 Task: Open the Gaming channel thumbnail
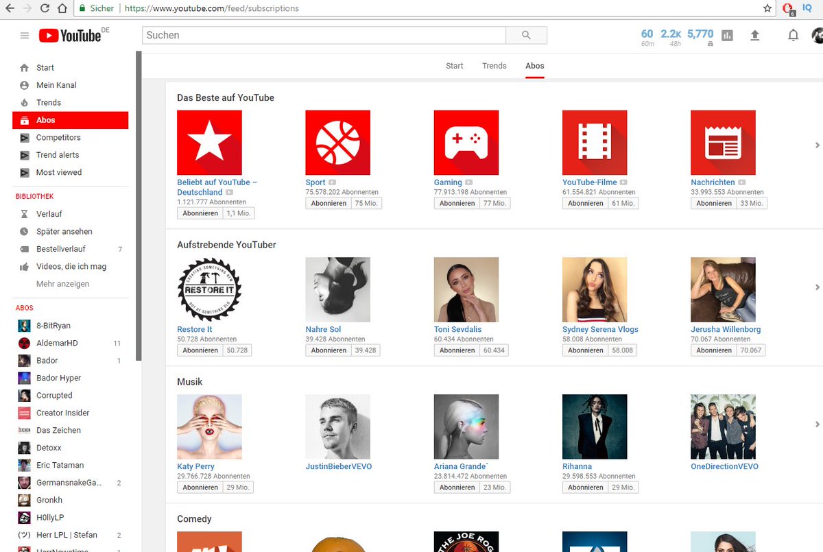pyautogui.click(x=466, y=143)
